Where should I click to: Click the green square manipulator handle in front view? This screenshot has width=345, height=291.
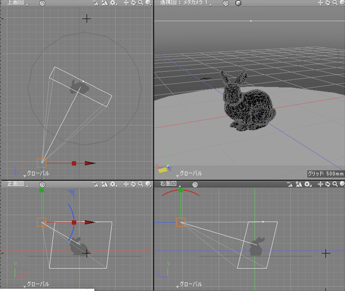[x=41, y=191]
